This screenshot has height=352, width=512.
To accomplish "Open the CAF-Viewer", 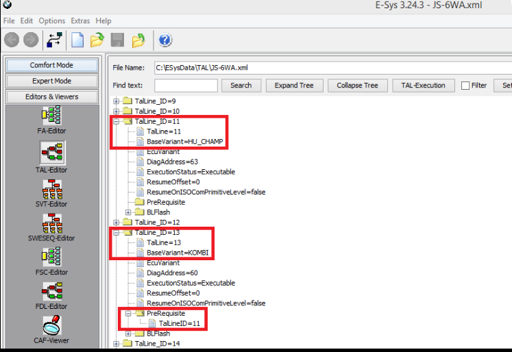I will click(x=52, y=326).
